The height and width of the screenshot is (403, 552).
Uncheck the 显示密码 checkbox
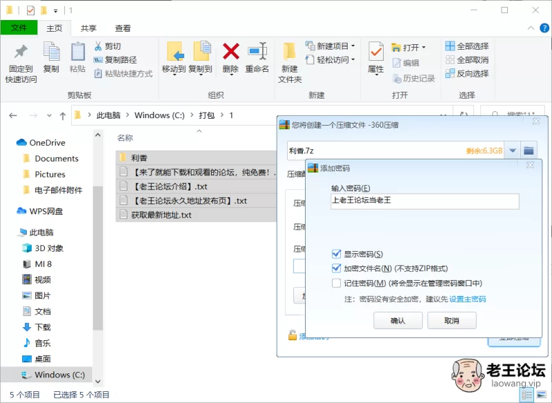coord(336,254)
